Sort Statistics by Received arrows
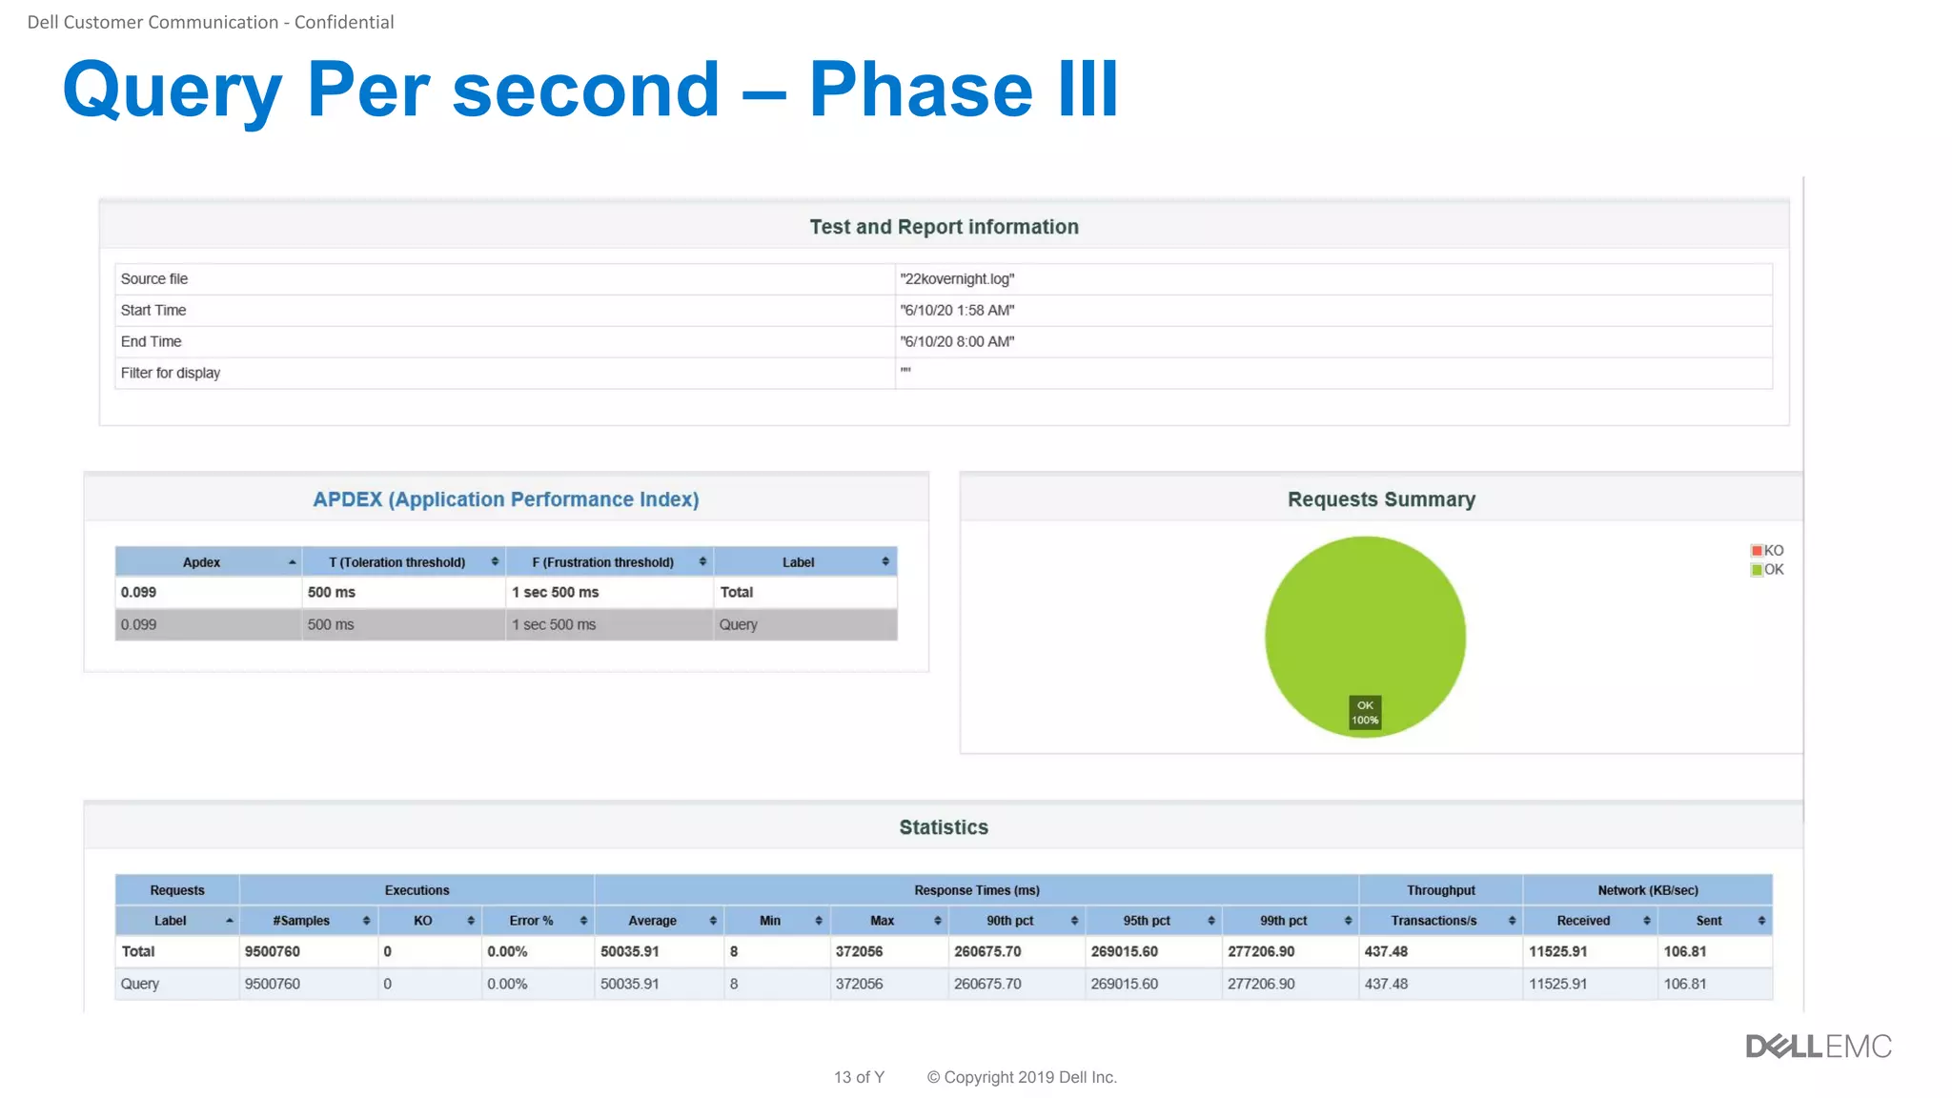The width and height of the screenshot is (1952, 1098). pos(1647,921)
